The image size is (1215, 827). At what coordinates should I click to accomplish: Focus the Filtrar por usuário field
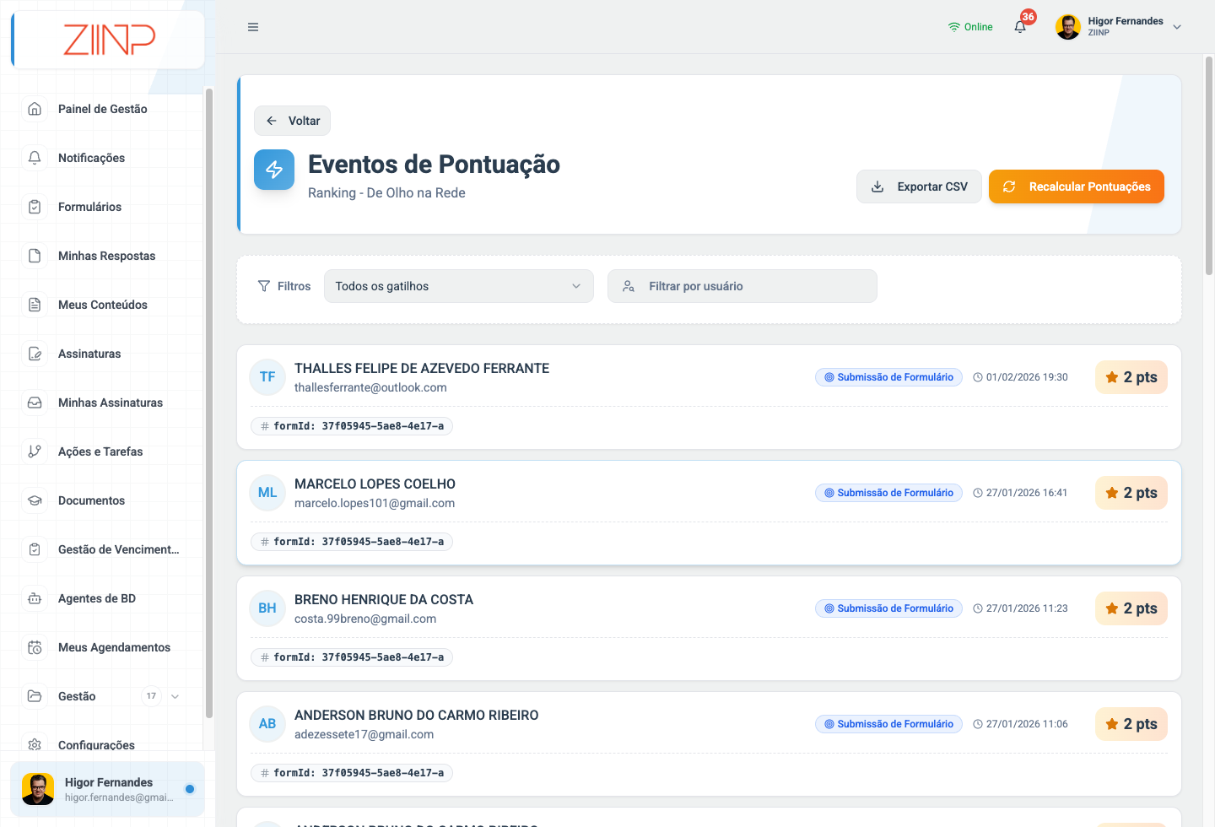coord(742,286)
